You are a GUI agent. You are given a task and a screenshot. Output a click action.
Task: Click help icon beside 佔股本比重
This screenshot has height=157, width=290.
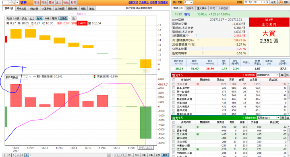click(x=203, y=49)
